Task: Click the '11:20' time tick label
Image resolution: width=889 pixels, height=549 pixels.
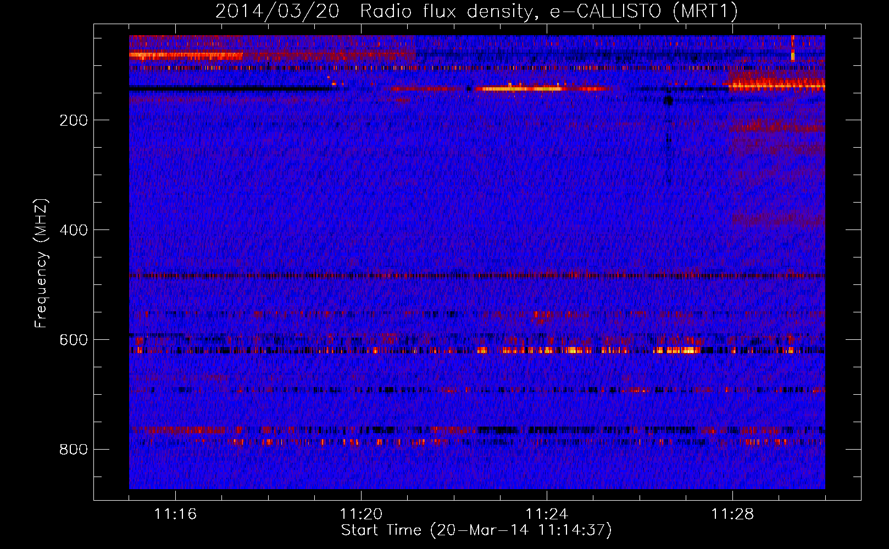Action: click(x=361, y=514)
